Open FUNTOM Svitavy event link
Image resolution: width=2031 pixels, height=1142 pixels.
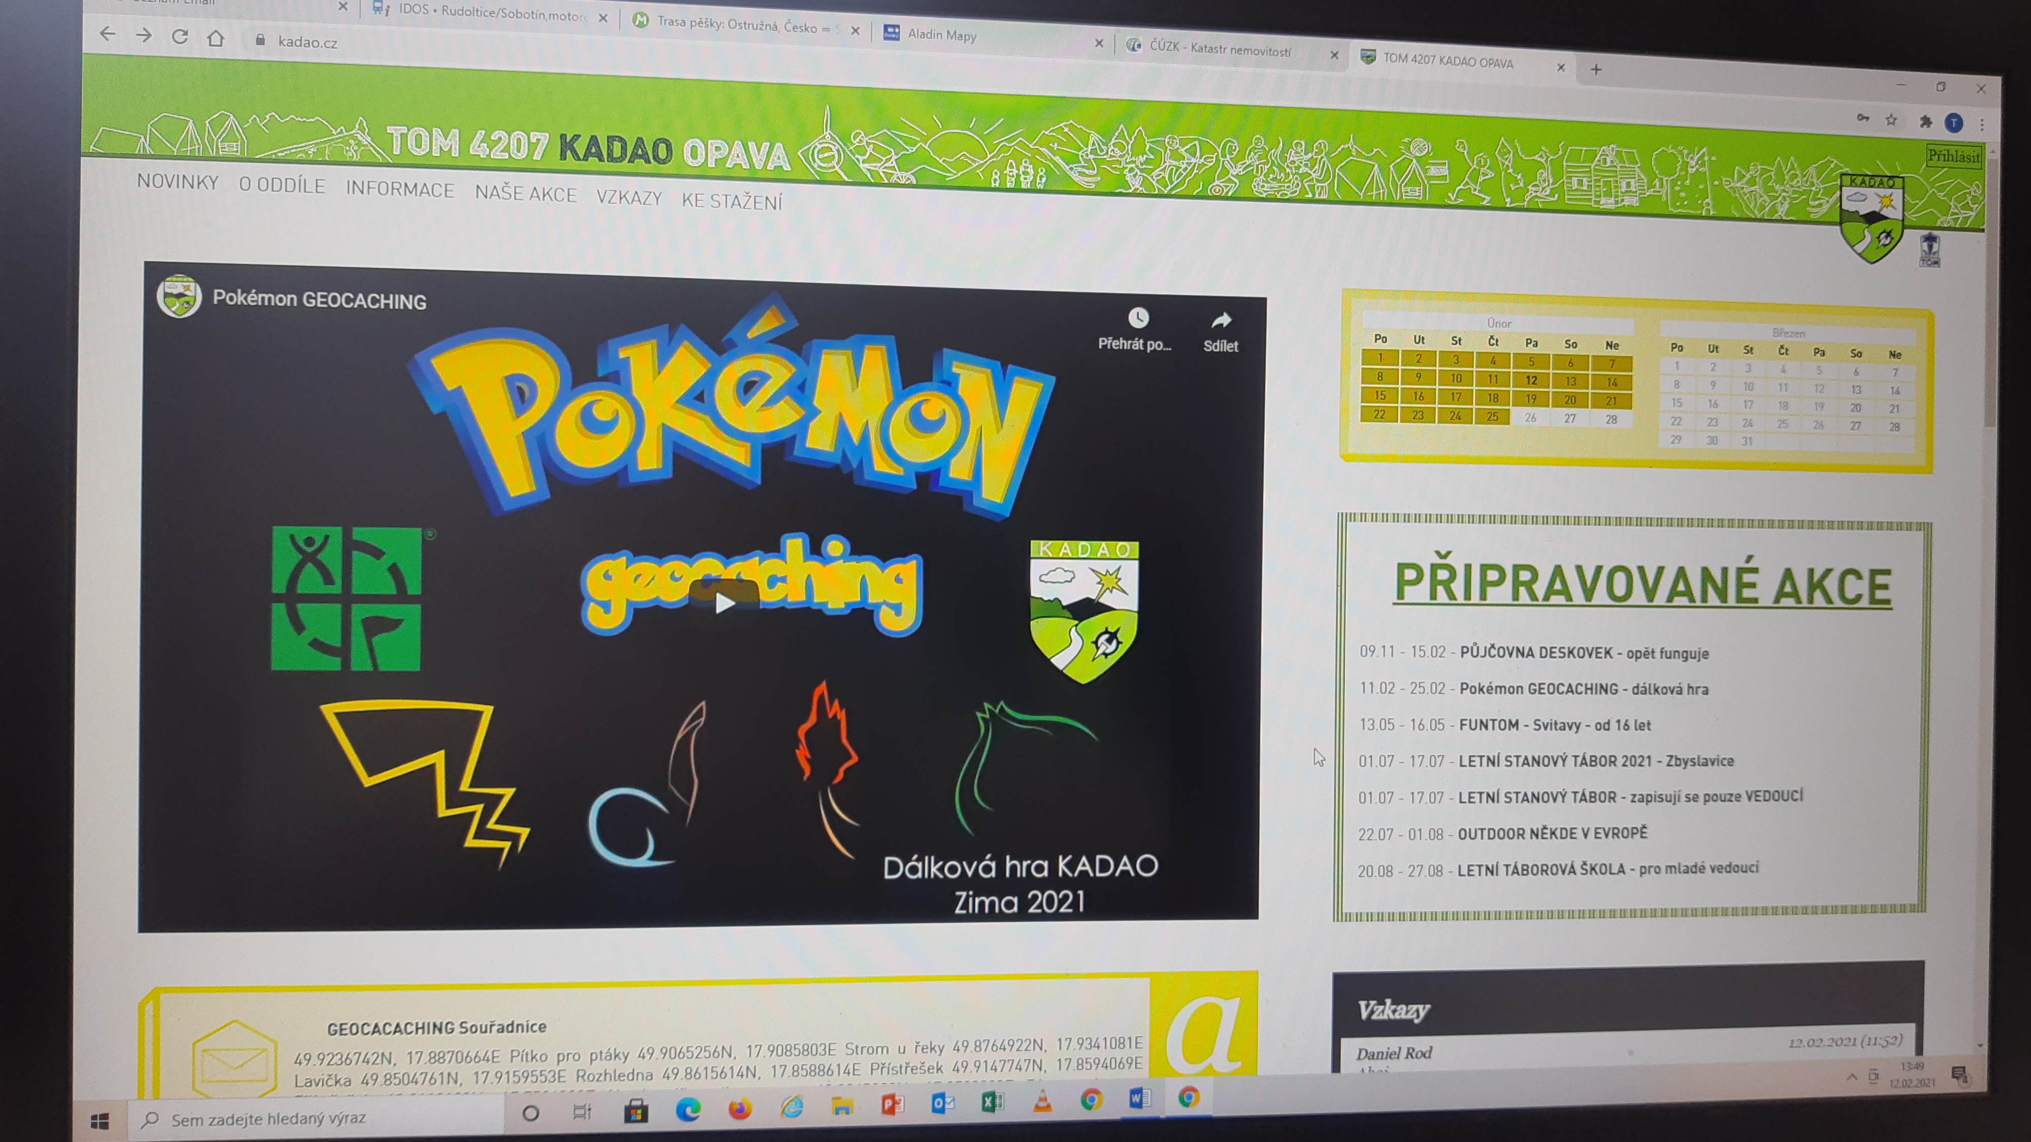[x=1554, y=724]
